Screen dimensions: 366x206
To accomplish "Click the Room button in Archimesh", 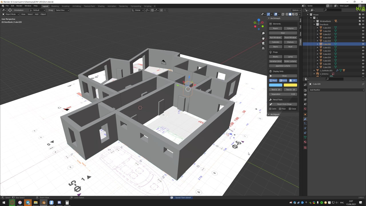I will click(276, 28).
